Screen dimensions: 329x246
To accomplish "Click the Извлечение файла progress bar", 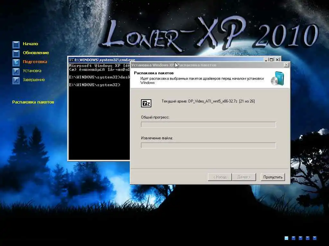I will click(x=208, y=145).
